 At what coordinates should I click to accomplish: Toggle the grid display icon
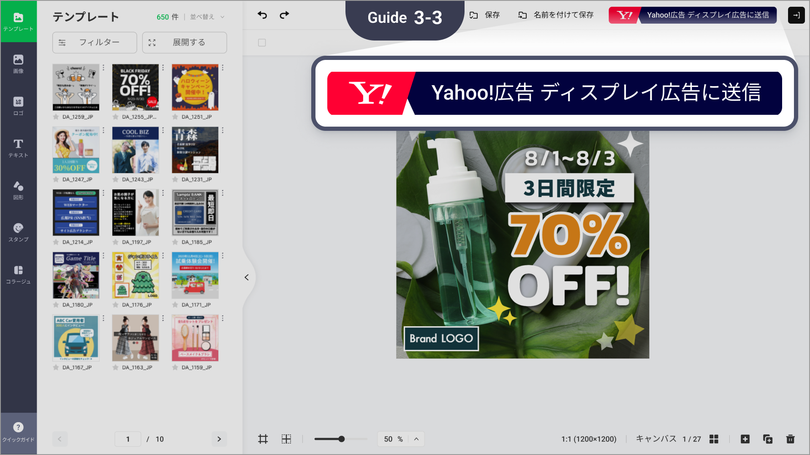coord(286,439)
